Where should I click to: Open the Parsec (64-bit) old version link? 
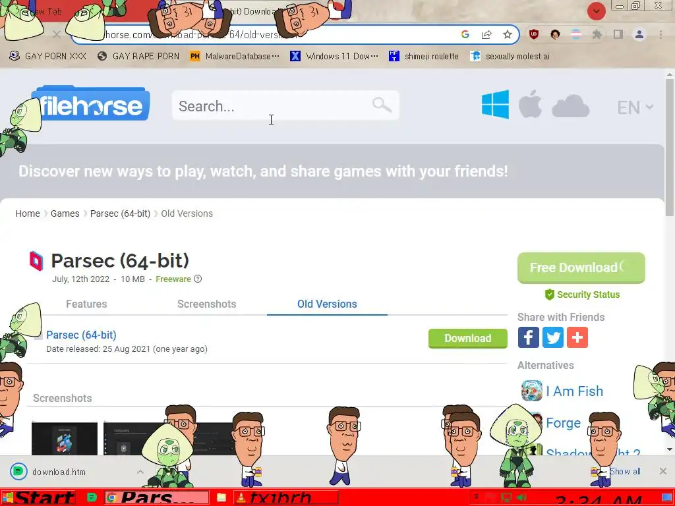[81, 335]
